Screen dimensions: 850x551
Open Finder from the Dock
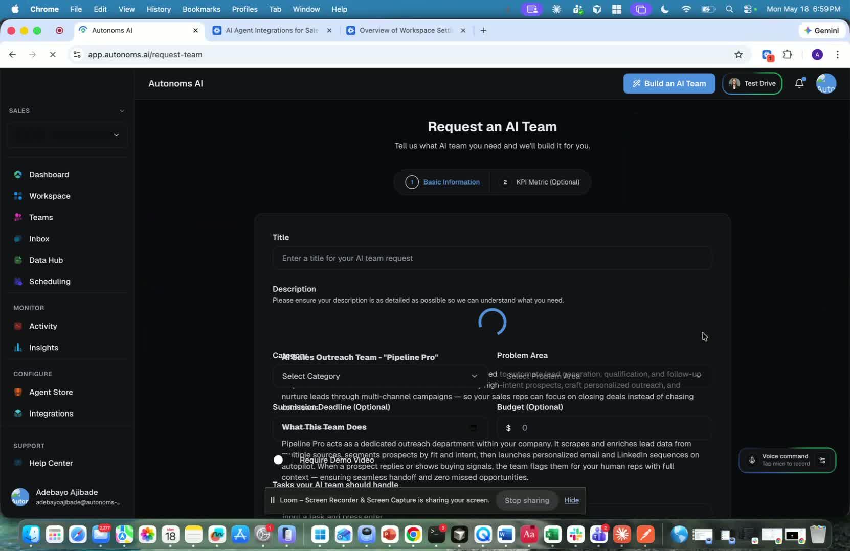31,535
